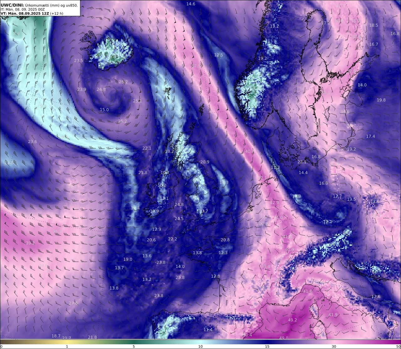Click map value 14.6 at top
401x349 pixels.
coord(191,4)
